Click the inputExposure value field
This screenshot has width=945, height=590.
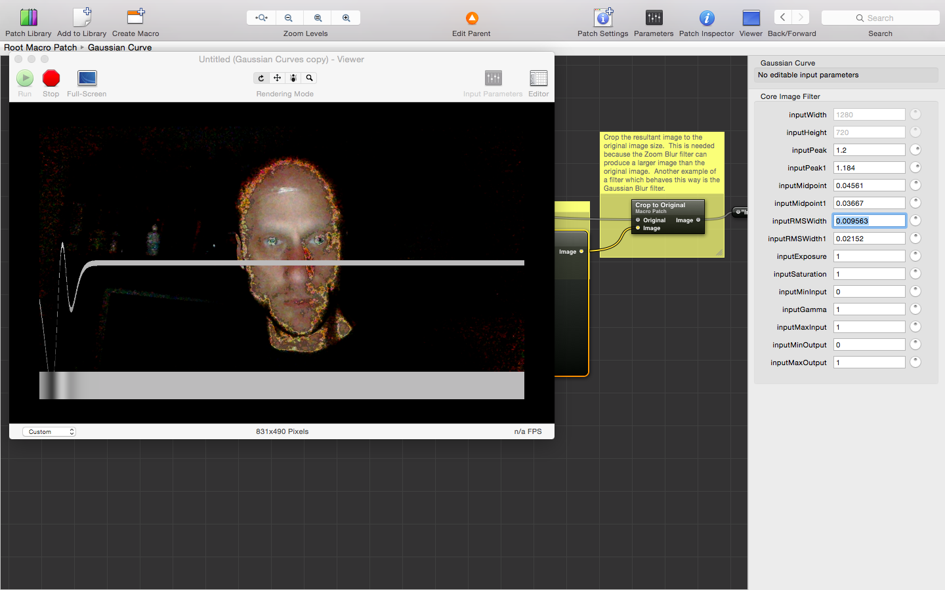click(869, 256)
